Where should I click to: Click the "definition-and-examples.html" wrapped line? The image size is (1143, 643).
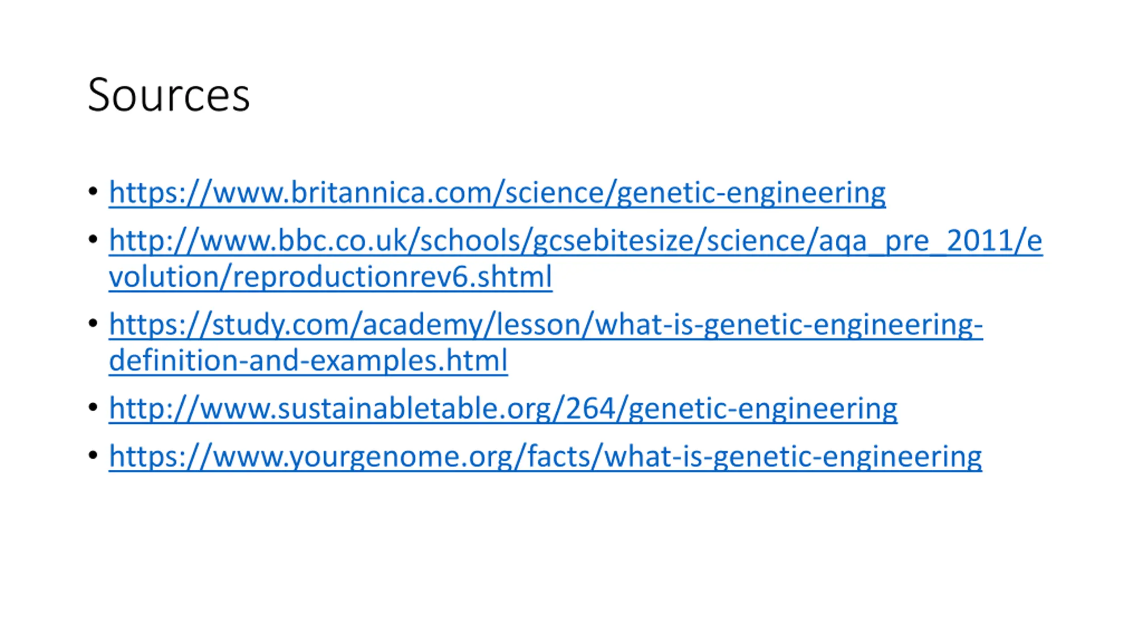tap(308, 361)
